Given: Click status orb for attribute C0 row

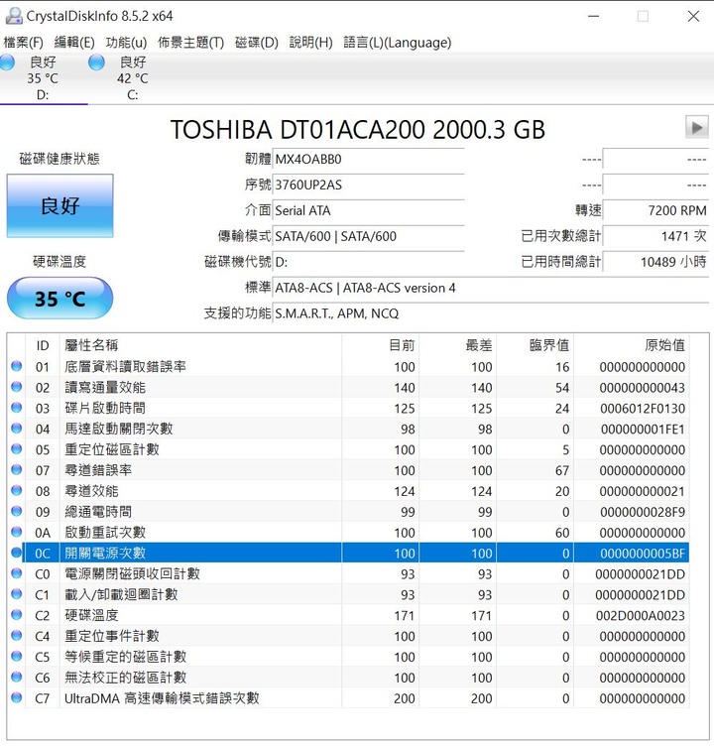Looking at the screenshot, I should tap(17, 573).
